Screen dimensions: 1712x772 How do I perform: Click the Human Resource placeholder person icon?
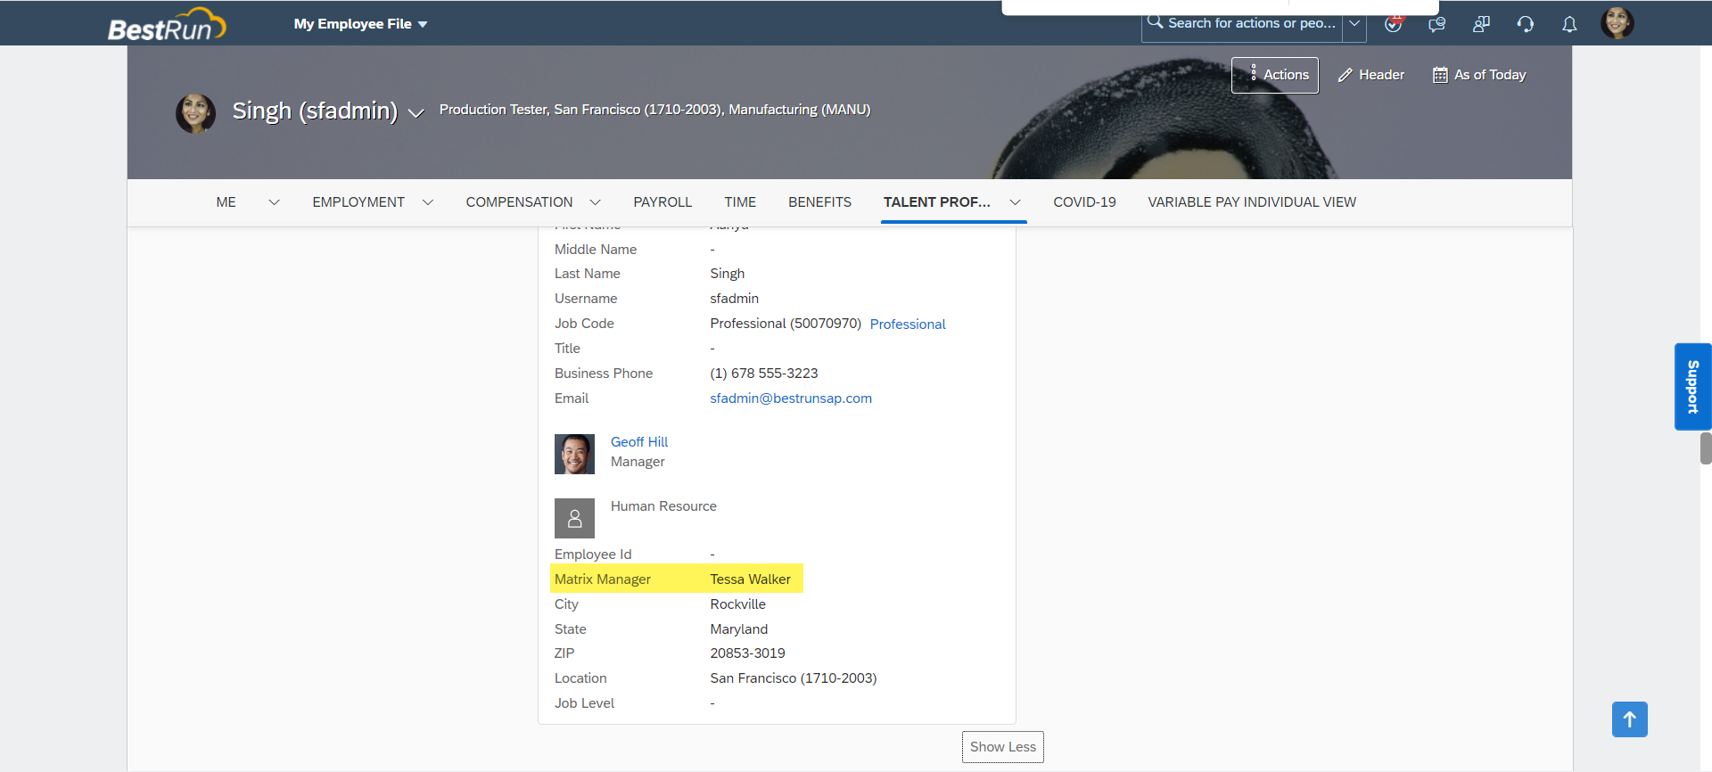click(574, 518)
